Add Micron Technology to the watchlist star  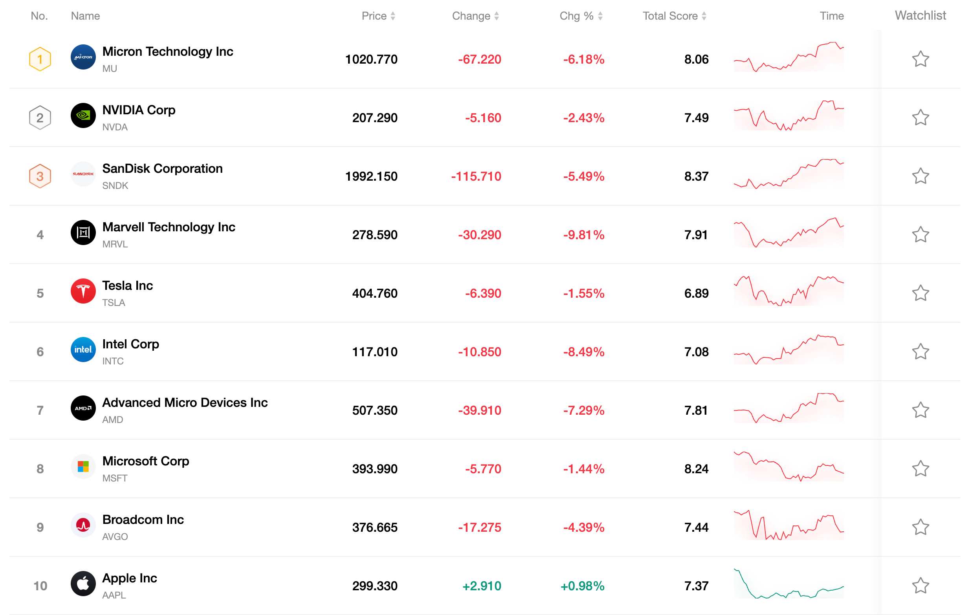point(920,59)
